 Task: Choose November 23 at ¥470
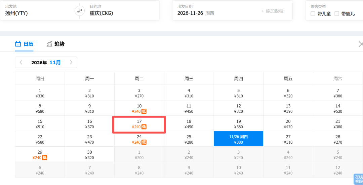90,139
